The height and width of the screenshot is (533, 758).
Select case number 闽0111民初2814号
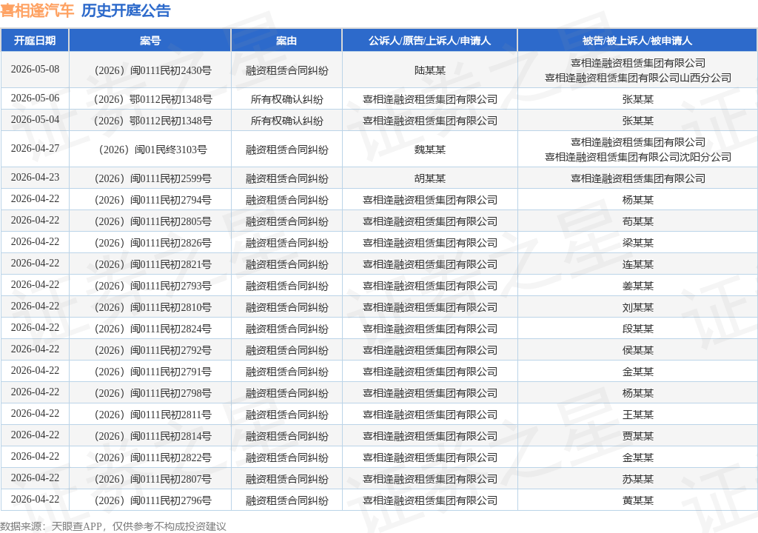point(171,436)
